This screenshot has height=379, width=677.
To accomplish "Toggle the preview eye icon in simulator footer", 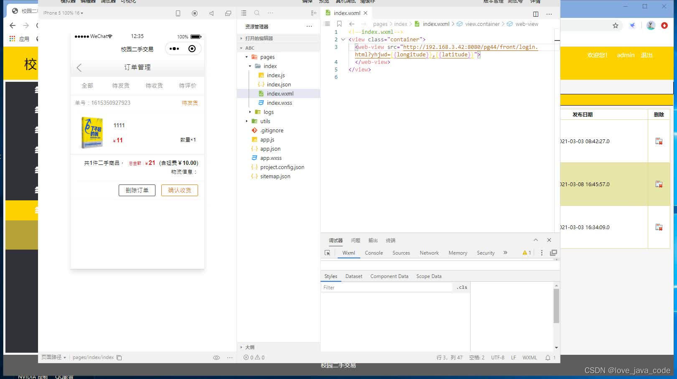I will pos(216,358).
